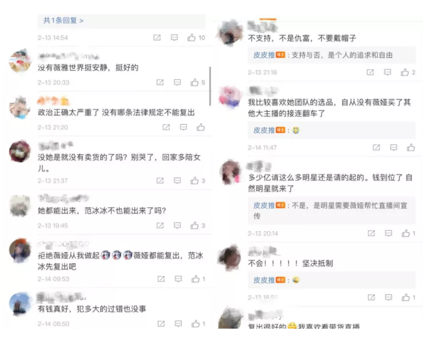Reply to the comment posted 2-14 08:50
Viewport: 440px width, 344px height.
[178, 324]
